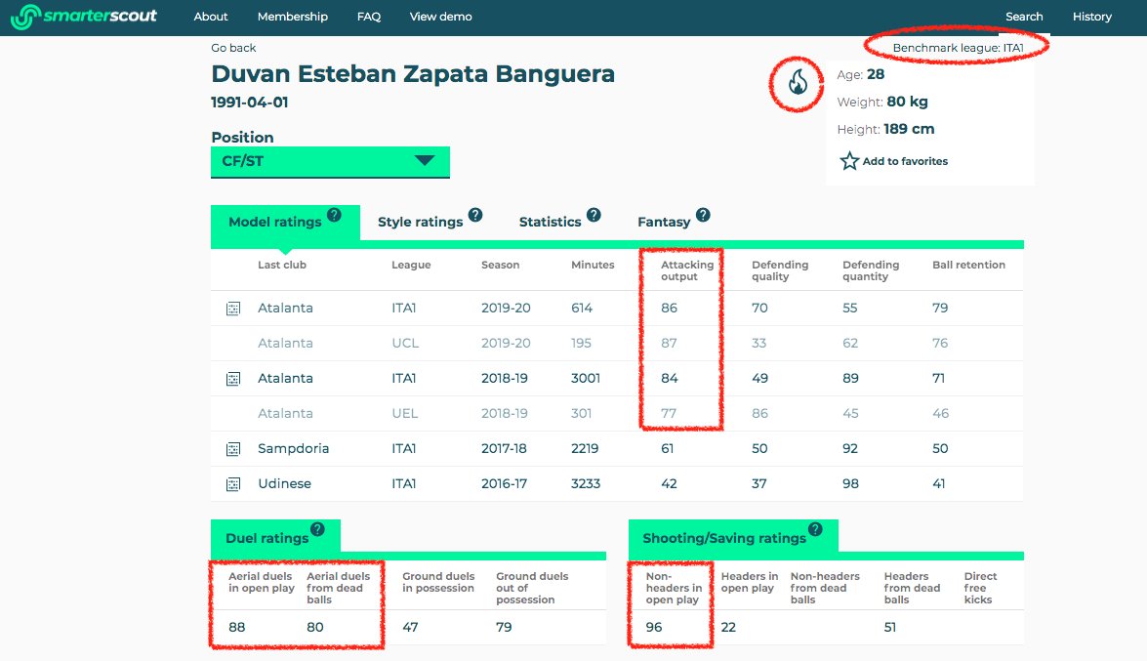Open the About menu item
Image resolution: width=1147 pixels, height=661 pixels.
[x=211, y=16]
